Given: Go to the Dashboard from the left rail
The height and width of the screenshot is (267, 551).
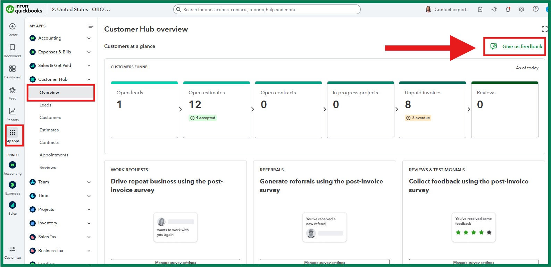Looking at the screenshot, I should coord(12,72).
